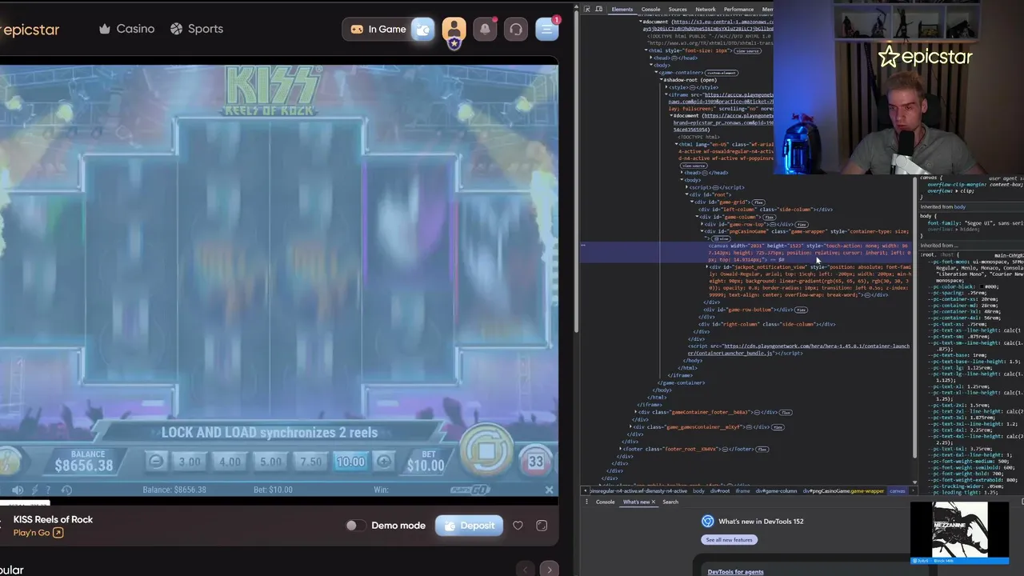Viewport: 1024px width, 576px height.
Task: Open the game help question mark
Action: (x=48, y=490)
